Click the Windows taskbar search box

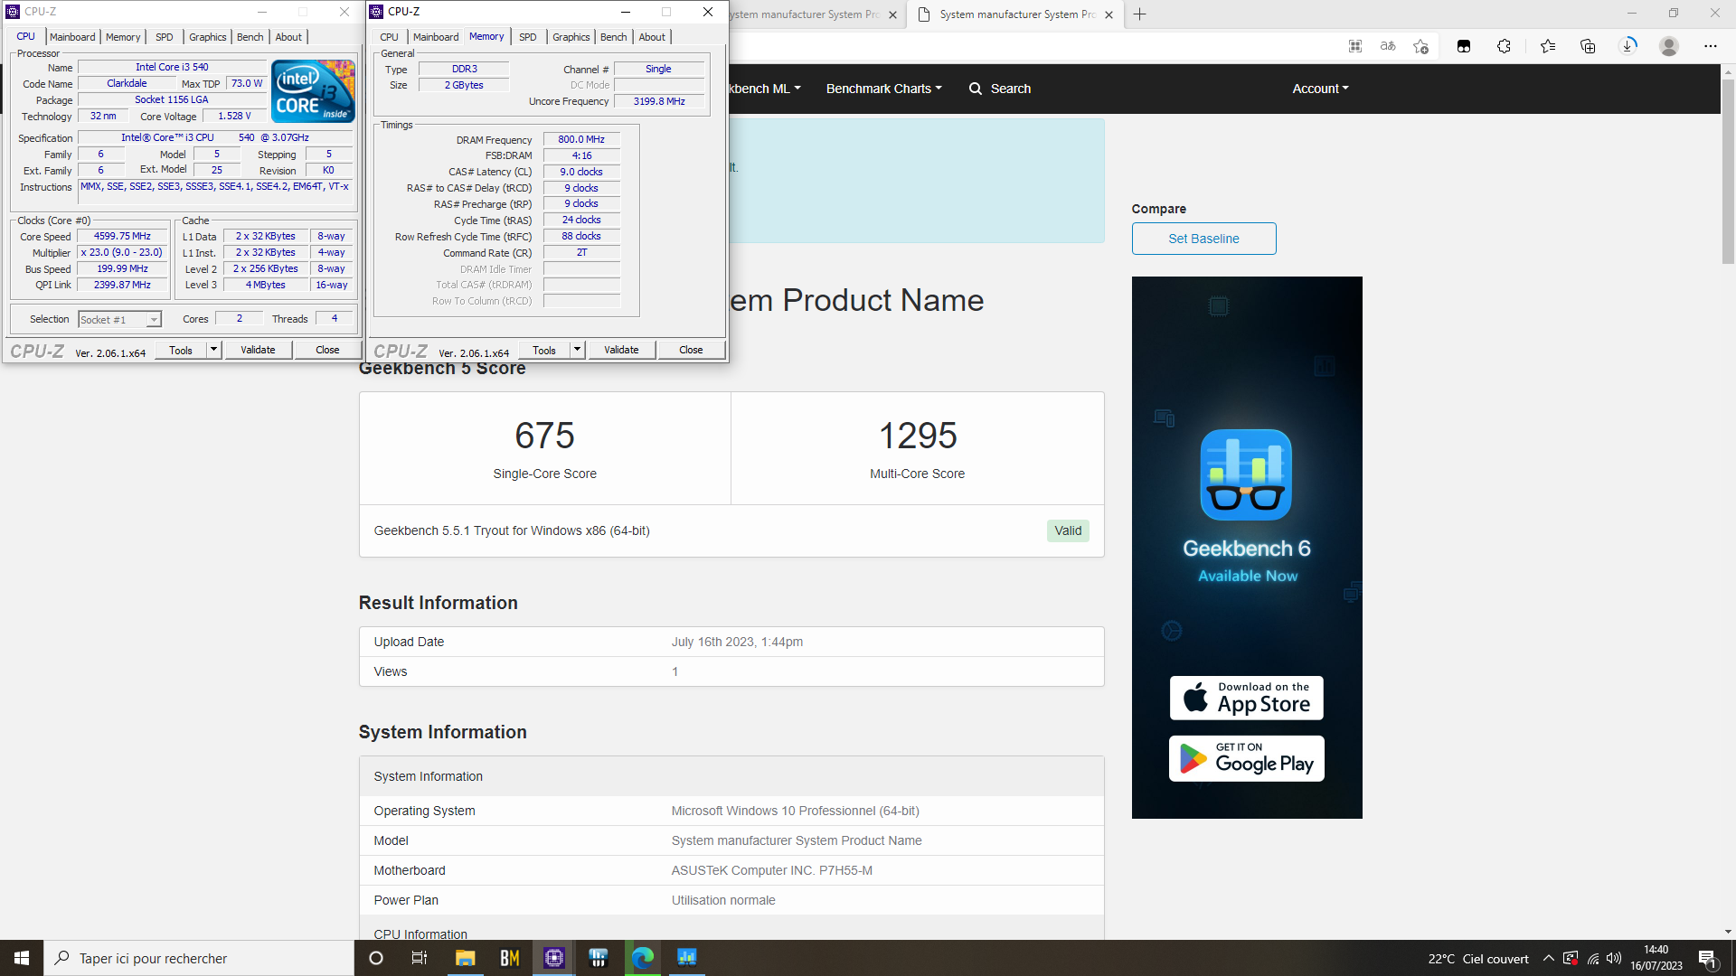coord(199,958)
